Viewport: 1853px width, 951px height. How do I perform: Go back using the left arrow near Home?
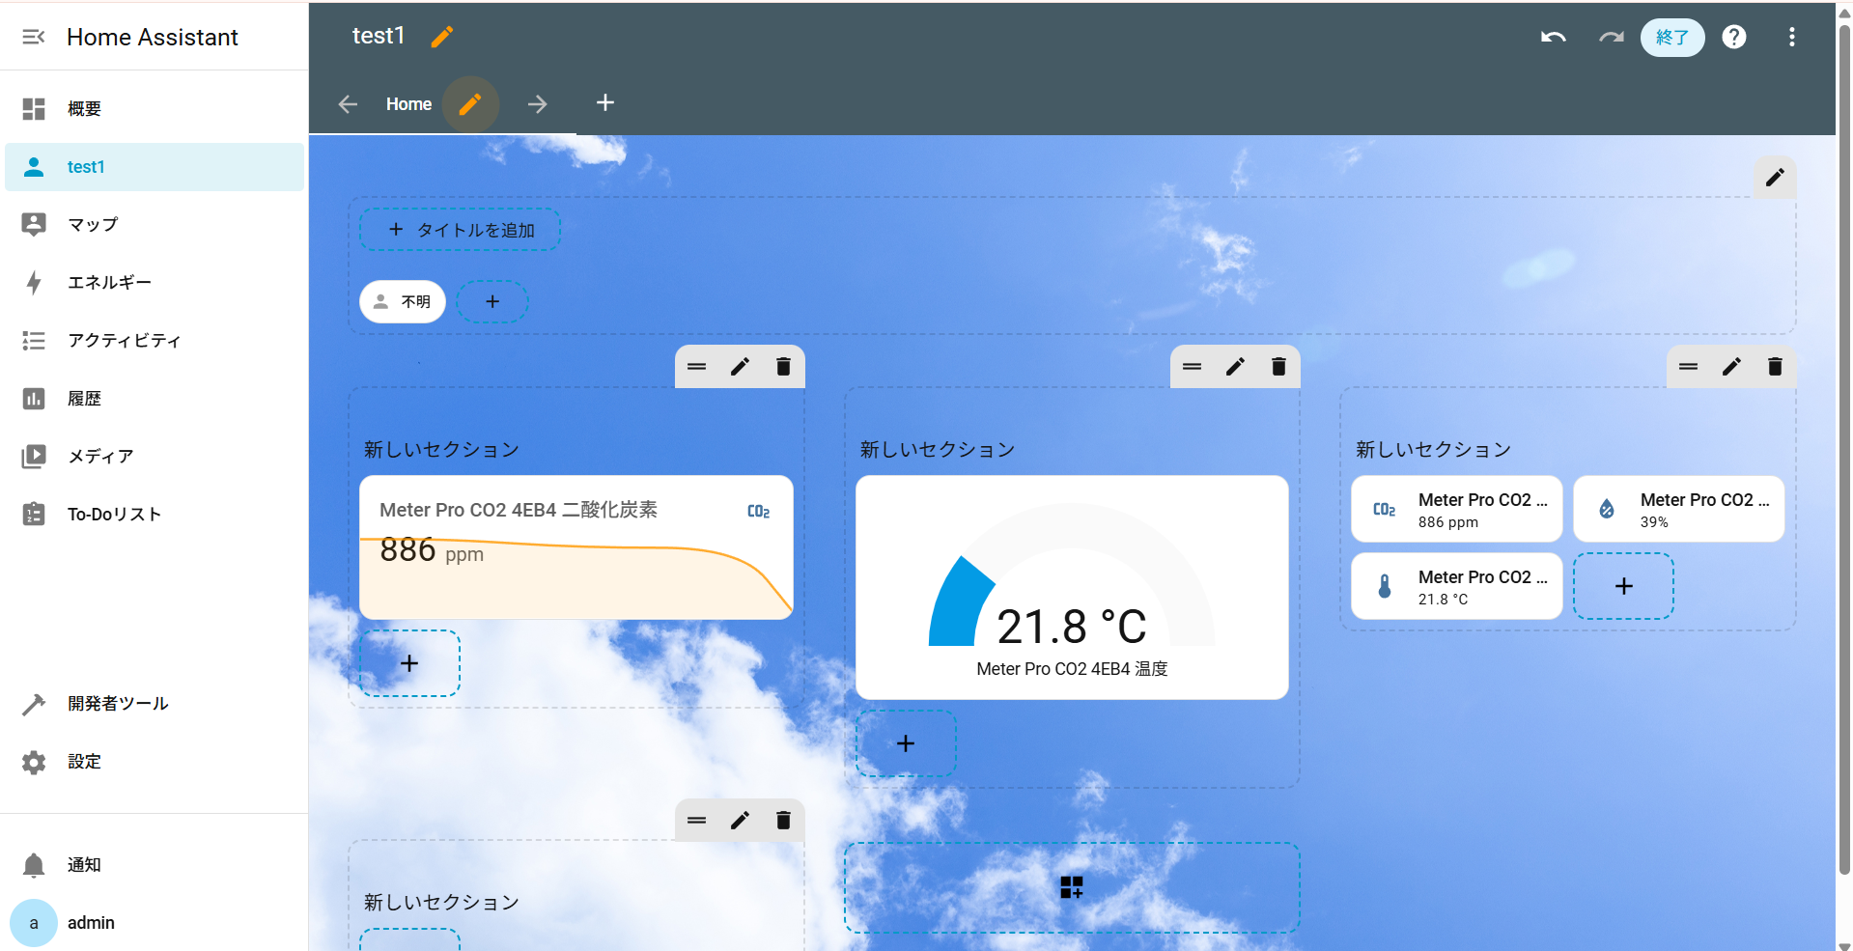(348, 103)
